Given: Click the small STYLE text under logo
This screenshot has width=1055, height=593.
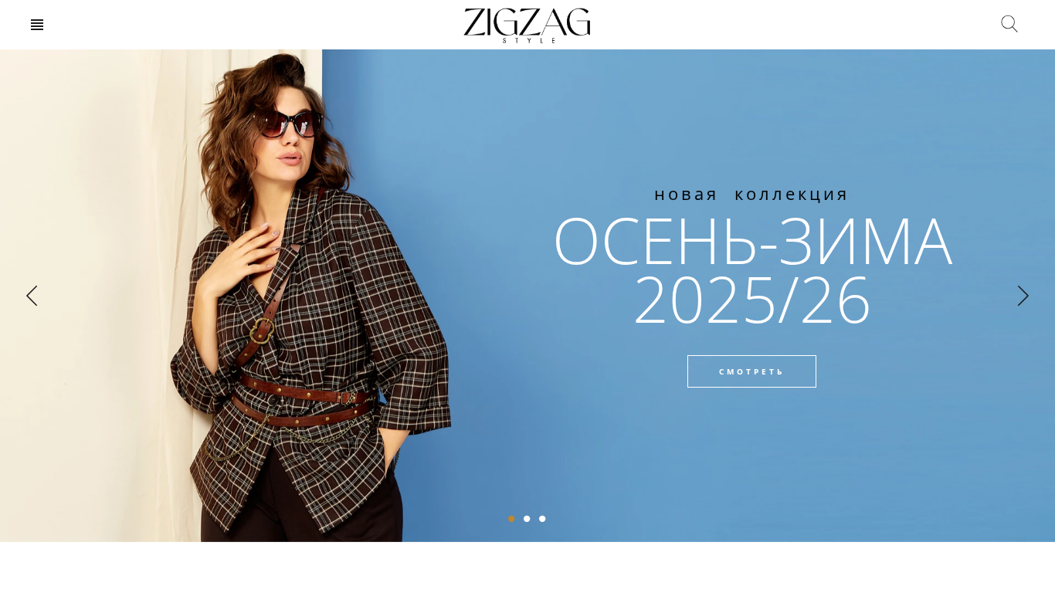Looking at the screenshot, I should 529,40.
